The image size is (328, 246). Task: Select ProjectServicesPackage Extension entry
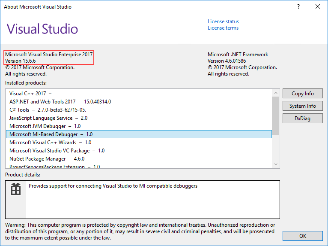[x=139, y=166]
